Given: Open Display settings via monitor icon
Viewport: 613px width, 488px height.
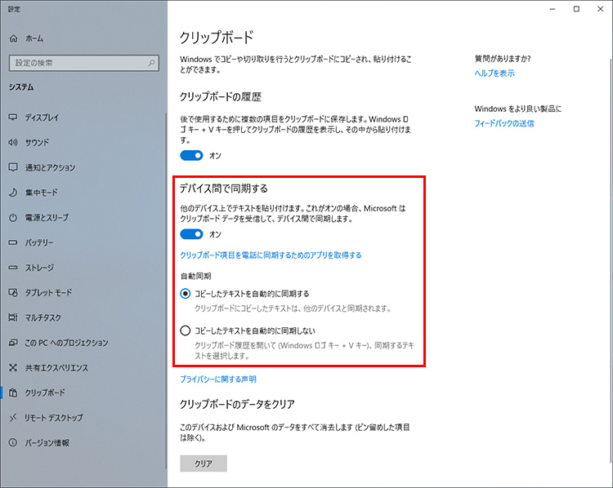Looking at the screenshot, I should pyautogui.click(x=13, y=118).
